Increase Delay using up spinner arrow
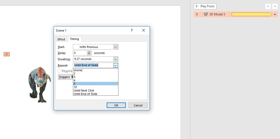The width and height of the screenshot is (280, 139). click(x=89, y=52)
